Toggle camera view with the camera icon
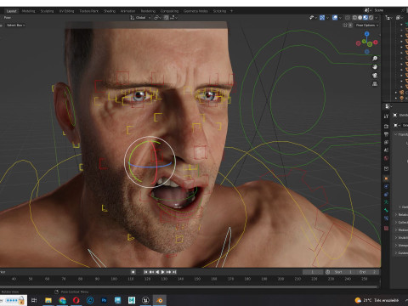This screenshot has width=408, height=306. coord(375,76)
